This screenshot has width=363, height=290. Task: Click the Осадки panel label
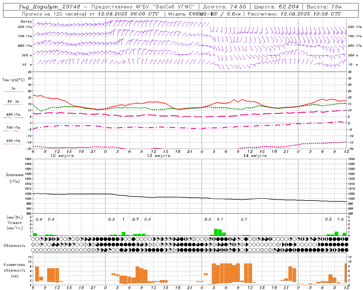pyautogui.click(x=14, y=223)
